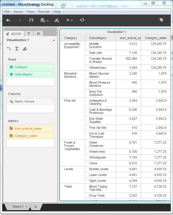
Task: Insert a new visualization via chart icon
Action: pos(57,20)
